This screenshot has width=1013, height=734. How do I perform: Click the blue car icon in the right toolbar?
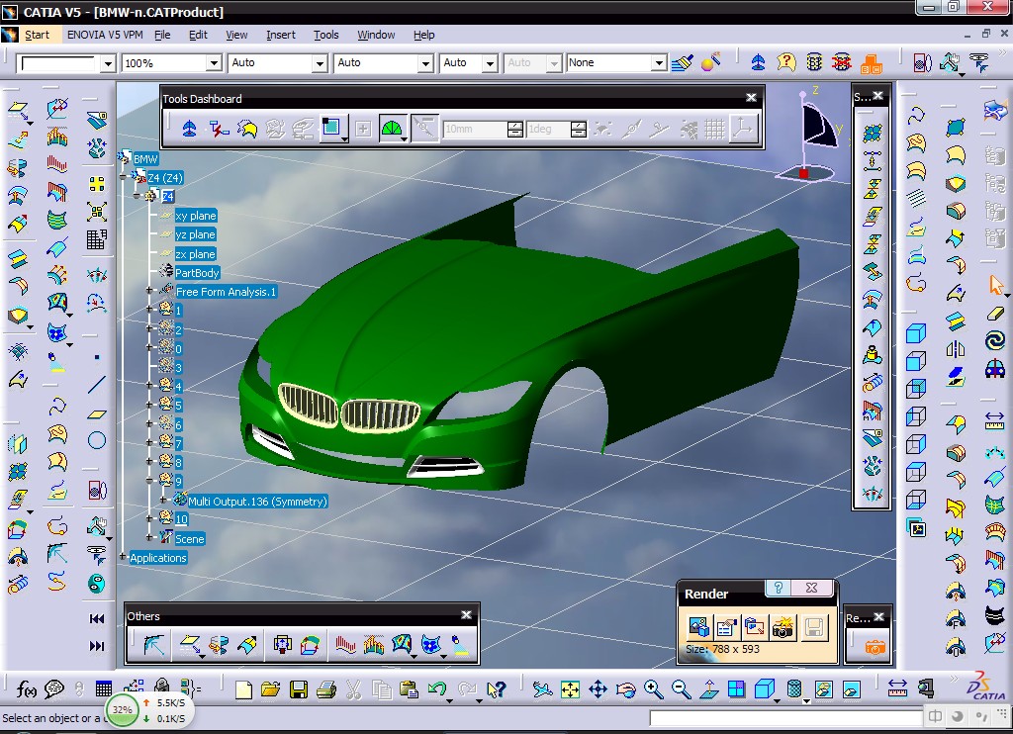995,368
